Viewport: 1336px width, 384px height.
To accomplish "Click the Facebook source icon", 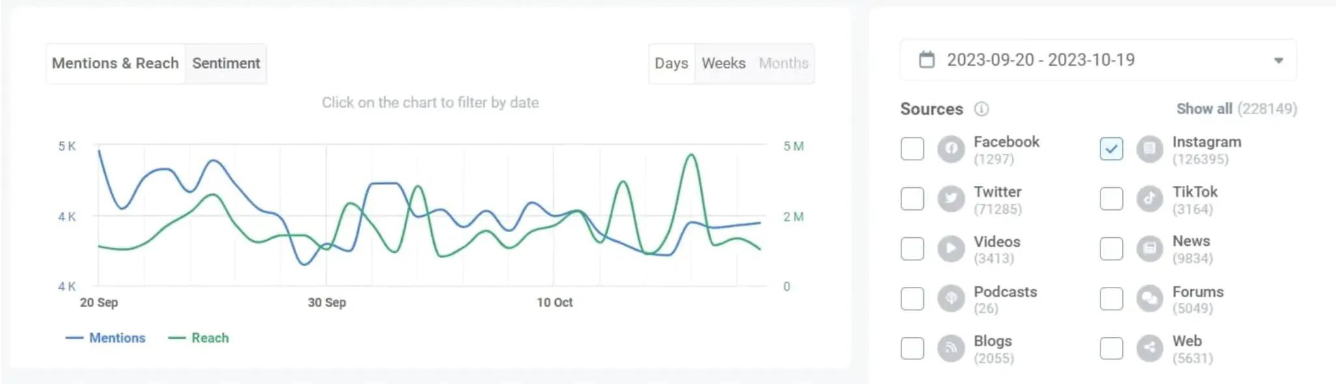I will click(x=951, y=149).
